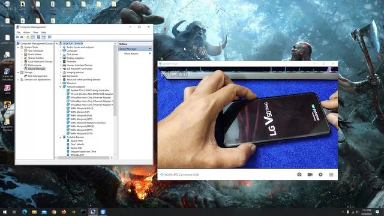Select Event Viewer in the left tree
The image size is (384, 216).
(x=35, y=55)
